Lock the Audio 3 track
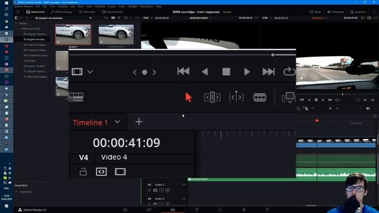This screenshot has height=213, width=379. [149, 191]
